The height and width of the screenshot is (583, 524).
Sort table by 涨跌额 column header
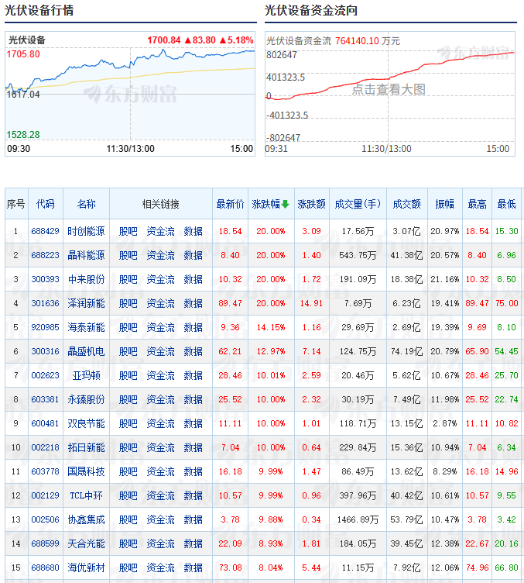click(311, 204)
